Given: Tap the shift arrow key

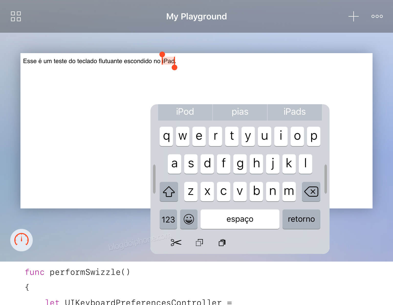Looking at the screenshot, I should [x=169, y=192].
